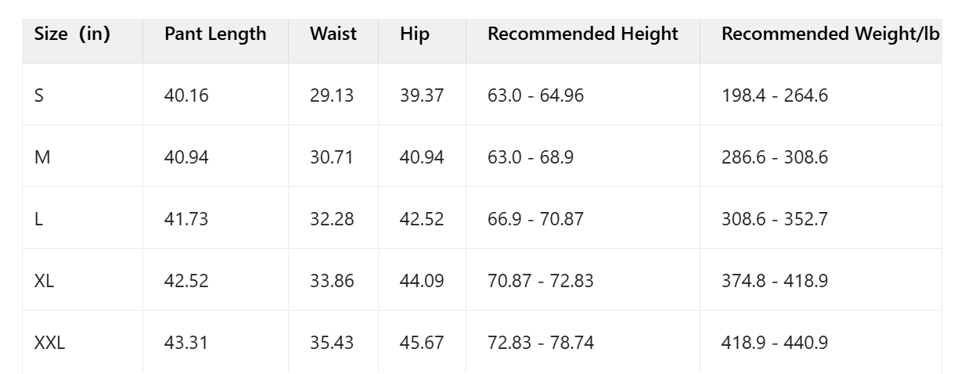Select hip value 39.37 for size S
Viewport: 972px width, 374px height.
pyautogui.click(x=421, y=96)
